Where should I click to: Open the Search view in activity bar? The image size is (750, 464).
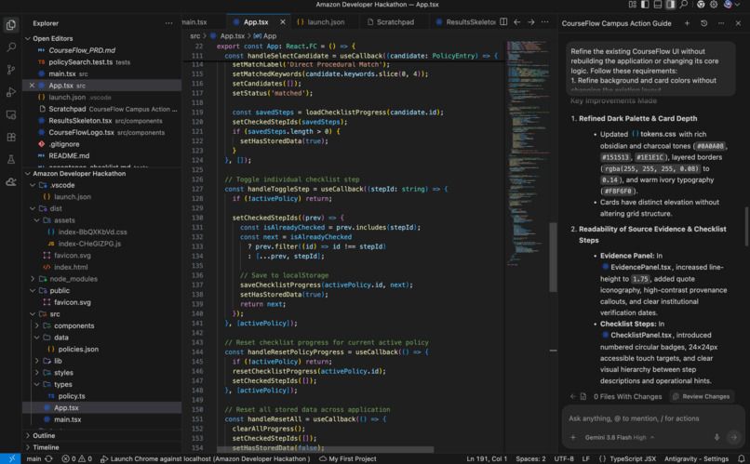point(10,46)
